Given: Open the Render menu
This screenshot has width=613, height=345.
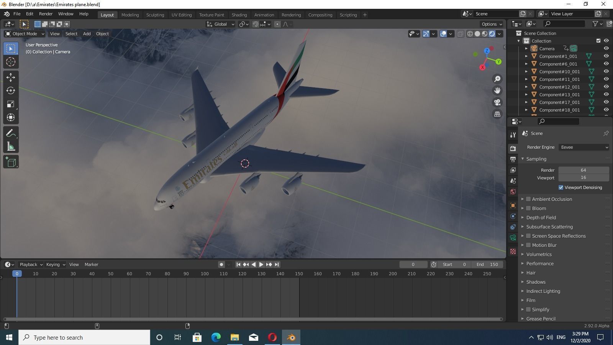Looking at the screenshot, I should 46,14.
